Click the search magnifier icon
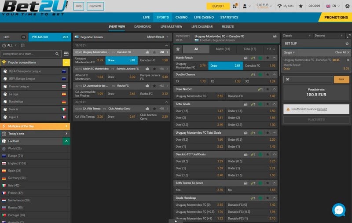 pyautogui.click(x=57, y=54)
